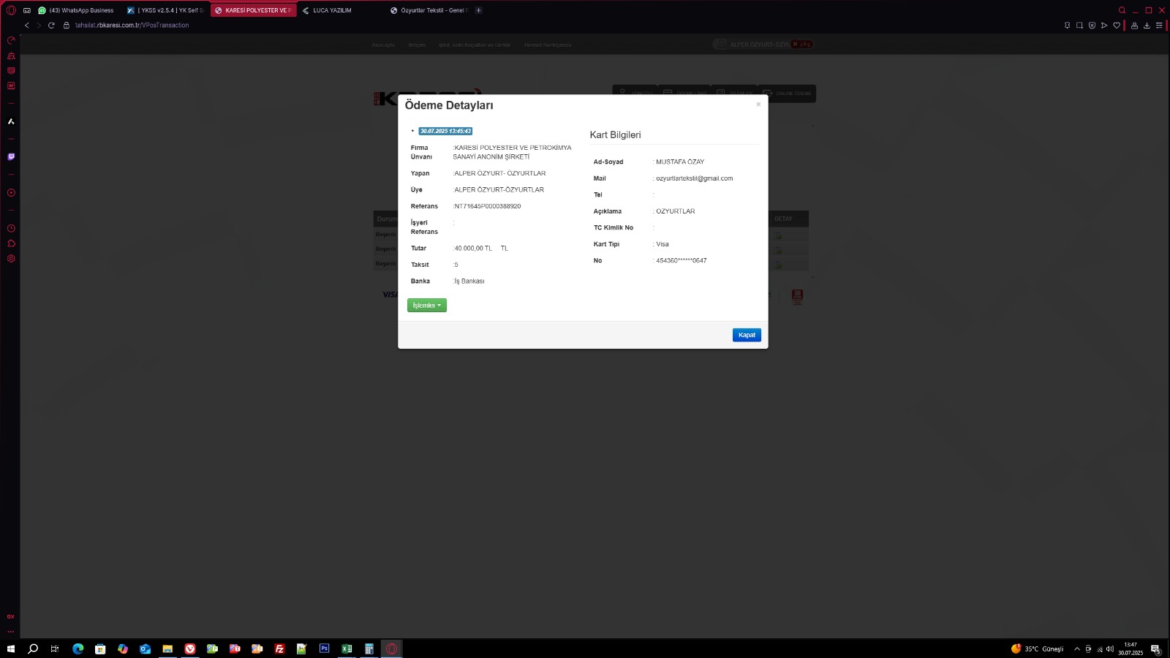
Task: Open the ad blocker shield icon
Action: 1092,26
